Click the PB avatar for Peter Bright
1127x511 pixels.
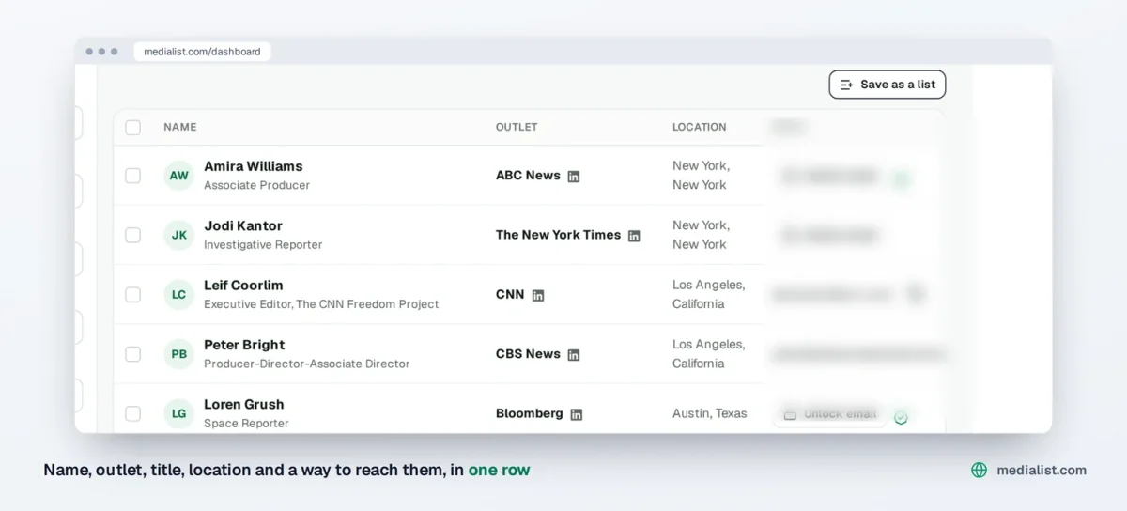click(x=178, y=354)
